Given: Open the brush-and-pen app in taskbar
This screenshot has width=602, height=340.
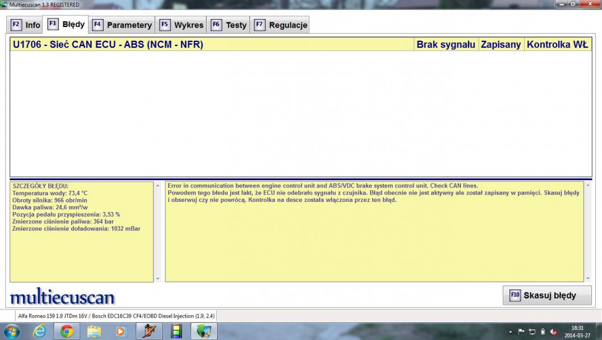Looking at the screenshot, I should (149, 331).
